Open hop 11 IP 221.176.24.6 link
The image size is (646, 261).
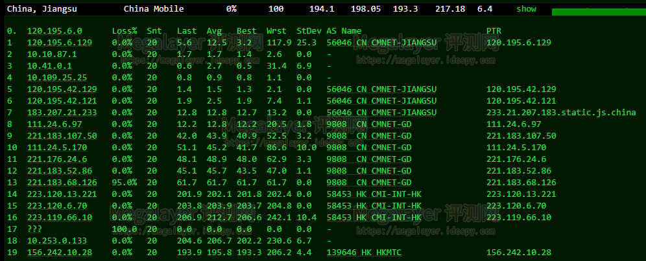57,159
